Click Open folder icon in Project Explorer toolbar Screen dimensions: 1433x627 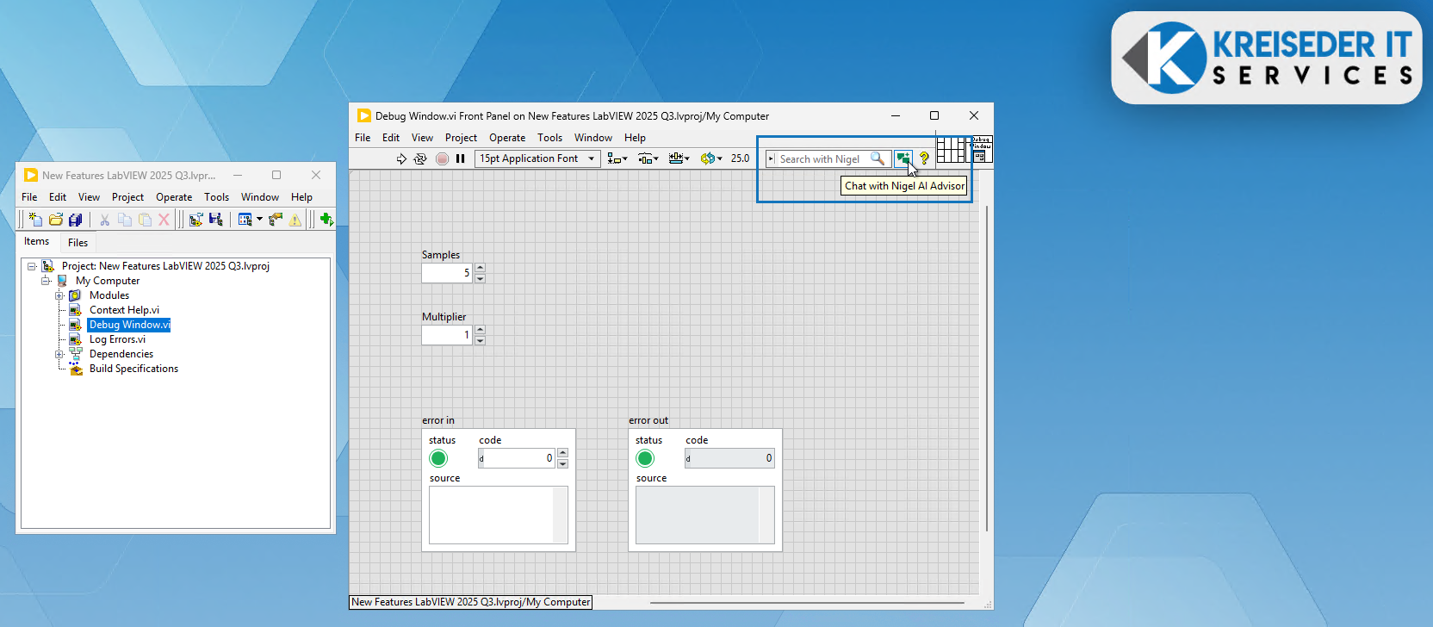tap(56, 220)
